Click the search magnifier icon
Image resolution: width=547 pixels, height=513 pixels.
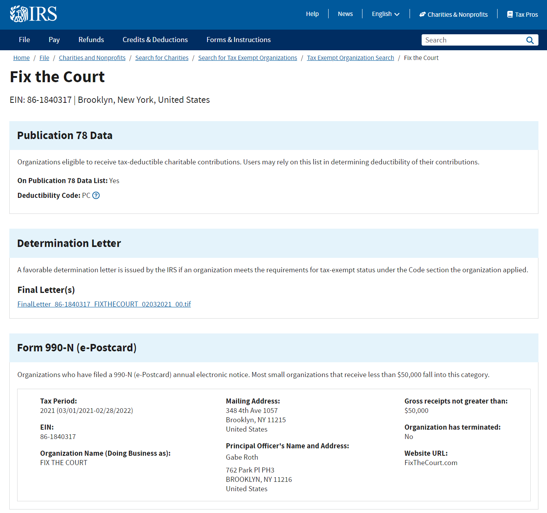[529, 40]
